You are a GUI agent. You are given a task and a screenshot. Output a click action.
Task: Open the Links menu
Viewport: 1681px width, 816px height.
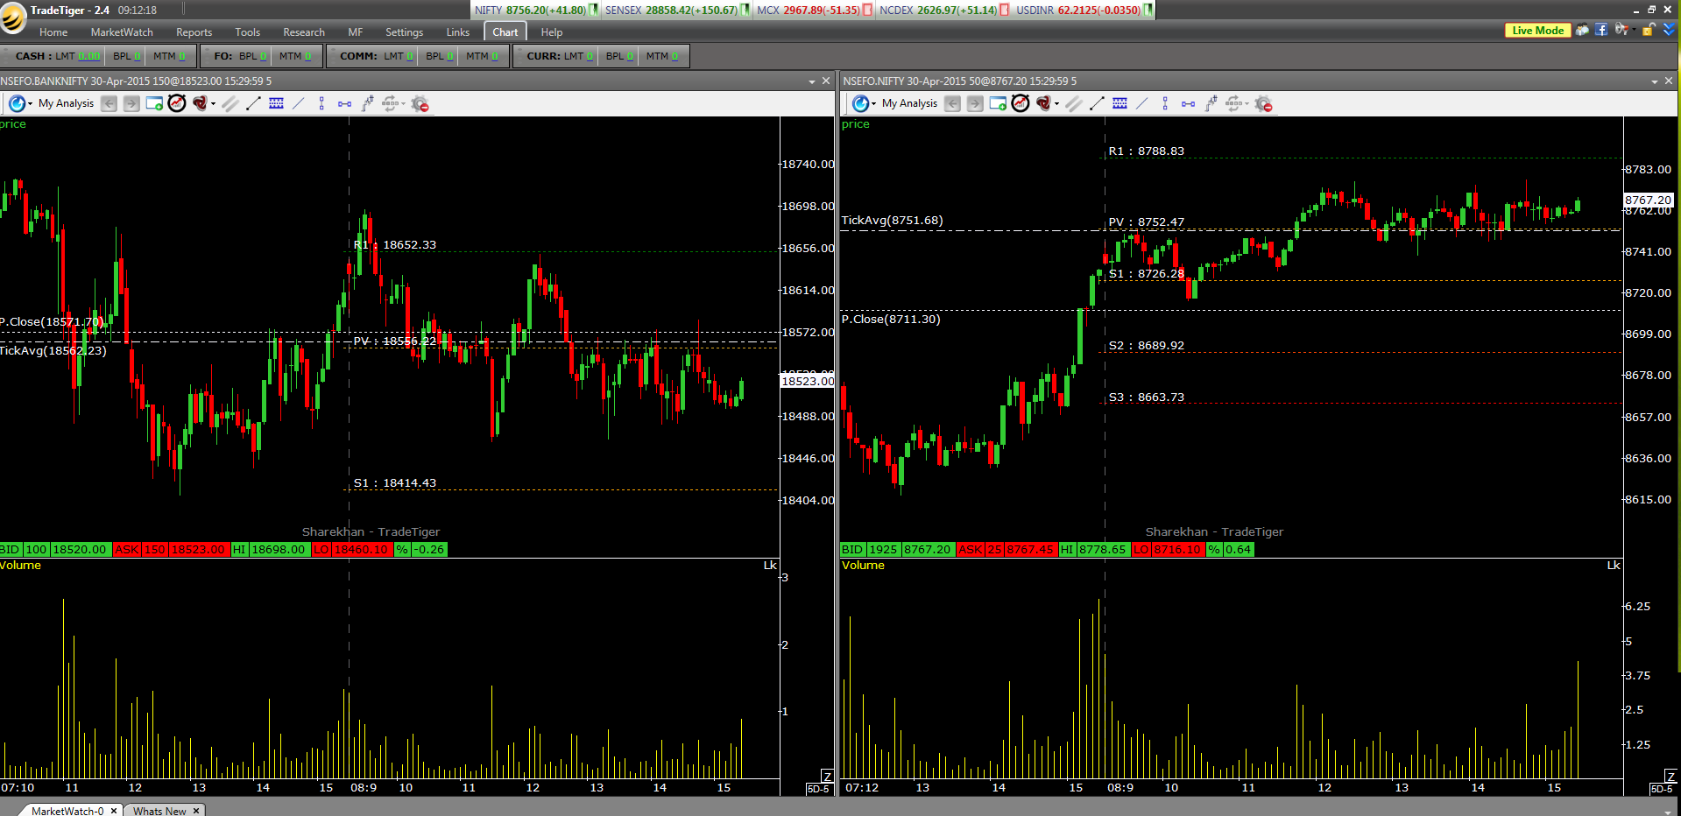[x=458, y=32]
